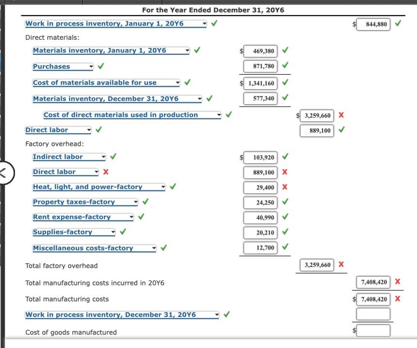This screenshot has height=348, width=417.
Task: Click green check beside Miscellaneous costs-factory dropdown
Action: coord(163,248)
